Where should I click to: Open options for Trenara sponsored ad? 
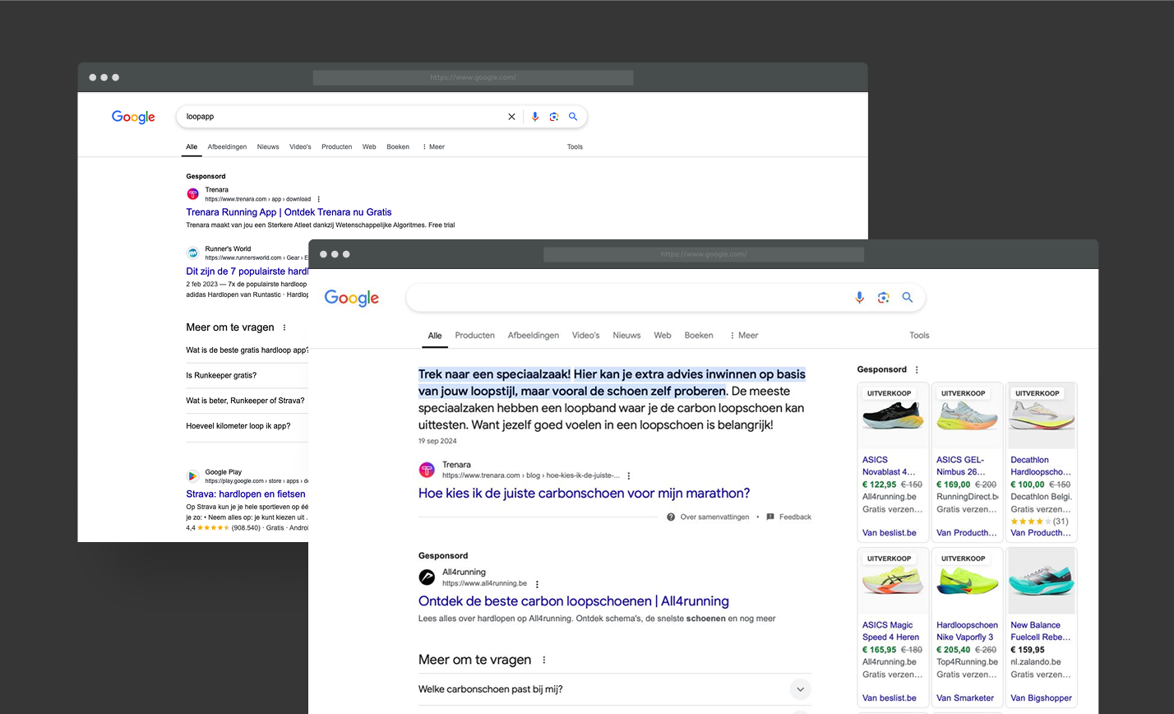[x=319, y=199]
